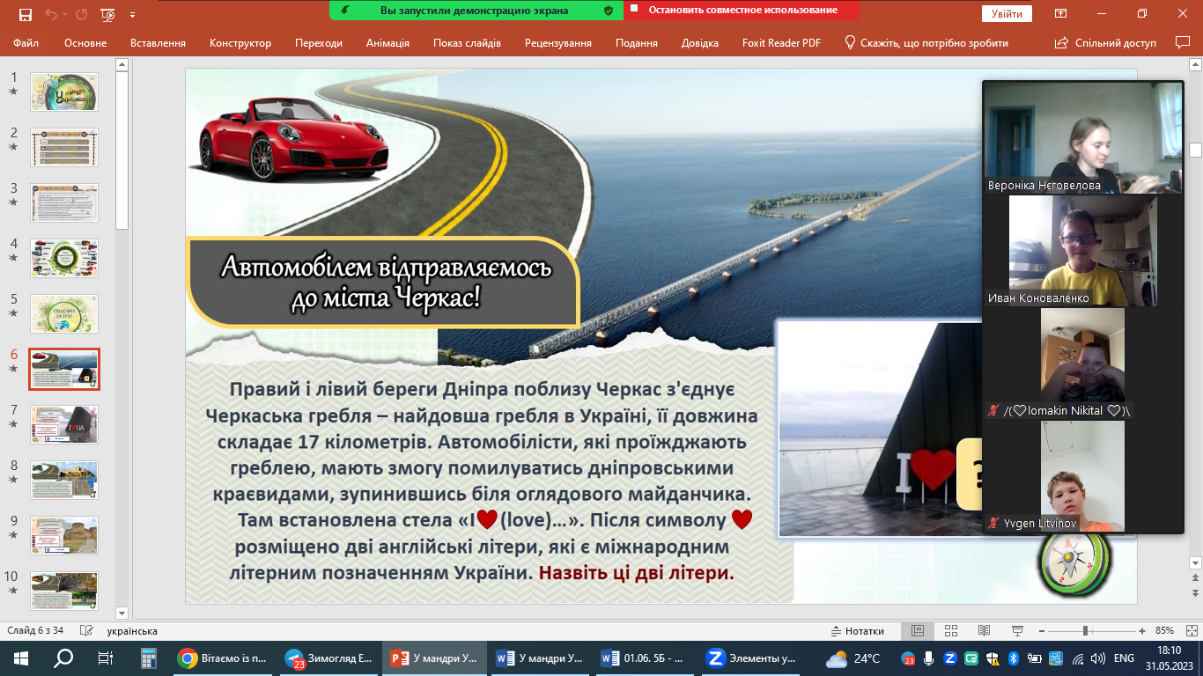Open the Undo history dropdown arrow
The image size is (1203, 676).
click(x=66, y=15)
